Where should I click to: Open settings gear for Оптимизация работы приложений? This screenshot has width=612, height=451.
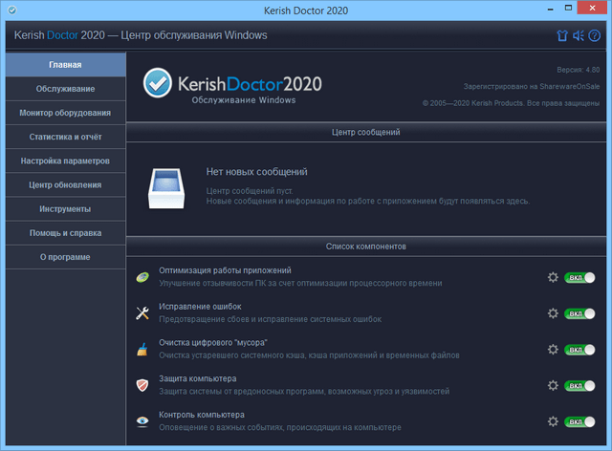(553, 277)
